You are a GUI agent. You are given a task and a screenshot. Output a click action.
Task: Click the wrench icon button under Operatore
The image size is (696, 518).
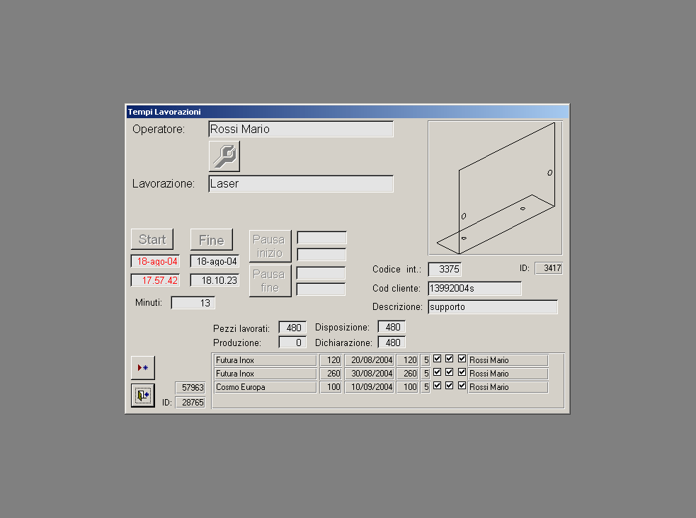pos(224,156)
